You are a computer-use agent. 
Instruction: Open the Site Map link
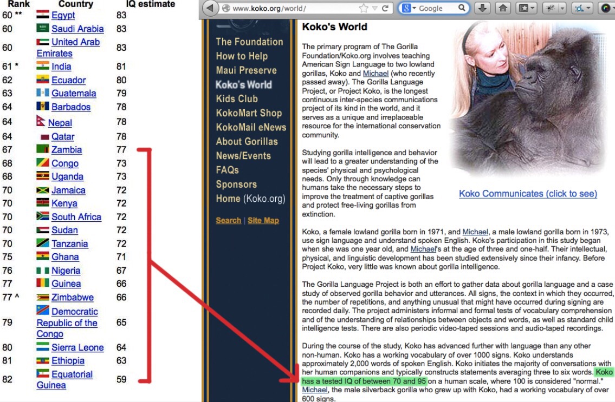[263, 220]
